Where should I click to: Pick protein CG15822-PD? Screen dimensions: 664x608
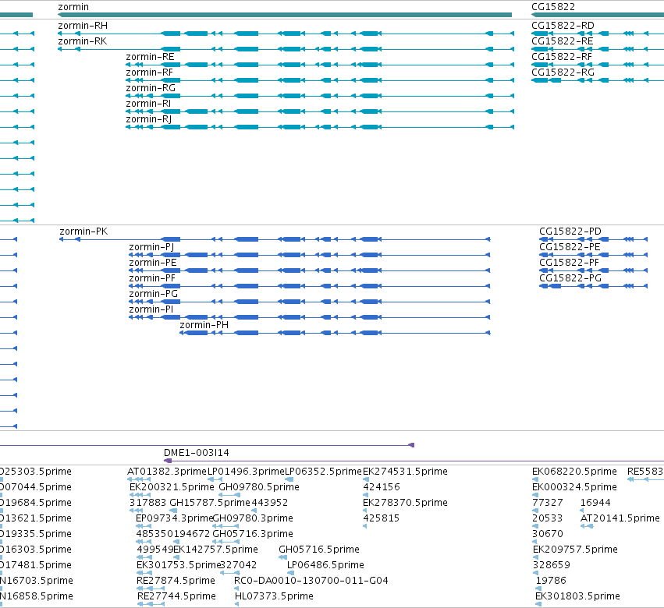(x=570, y=232)
